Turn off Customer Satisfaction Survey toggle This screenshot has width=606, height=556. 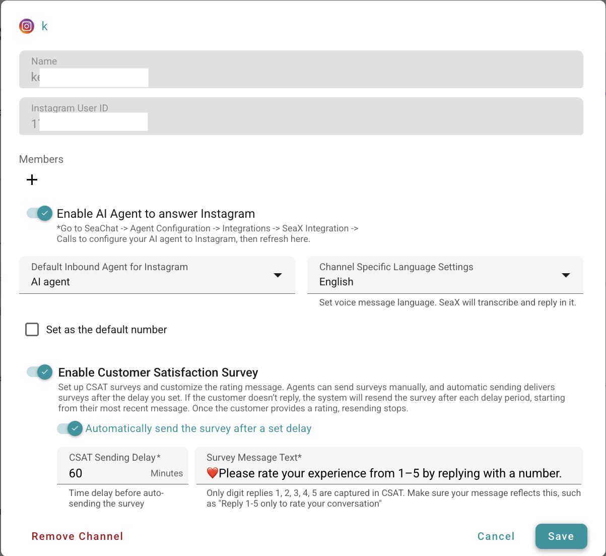[x=40, y=372]
